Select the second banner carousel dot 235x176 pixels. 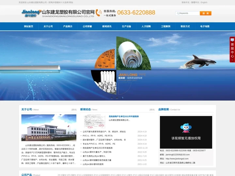pyautogui.click(x=117, y=98)
